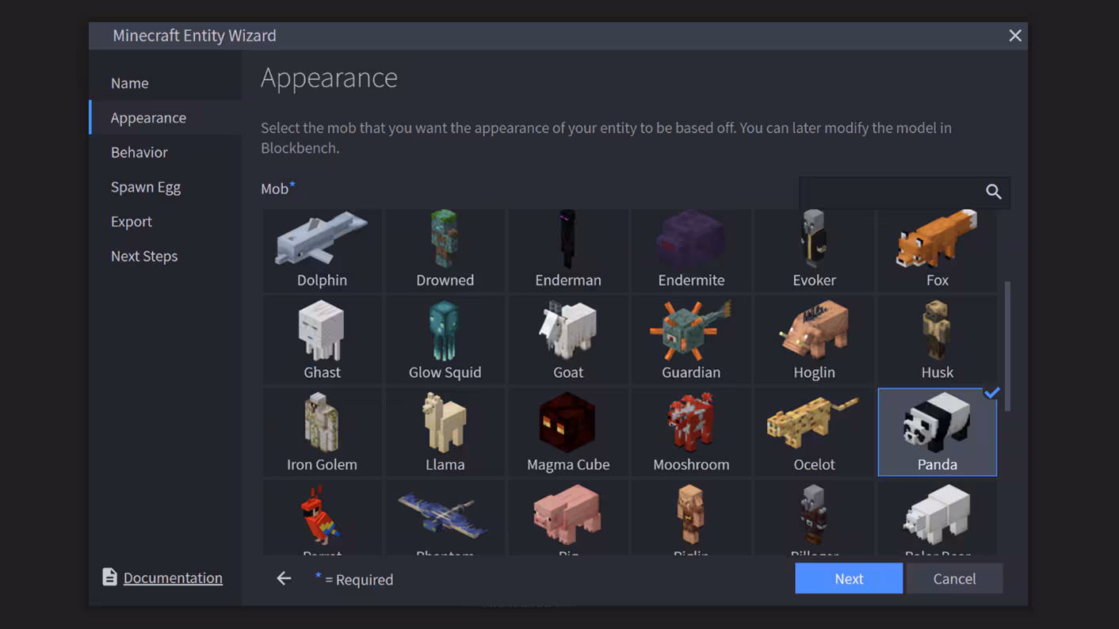Go to the Export step
Screen dimensions: 1119x629
pos(166,221)
